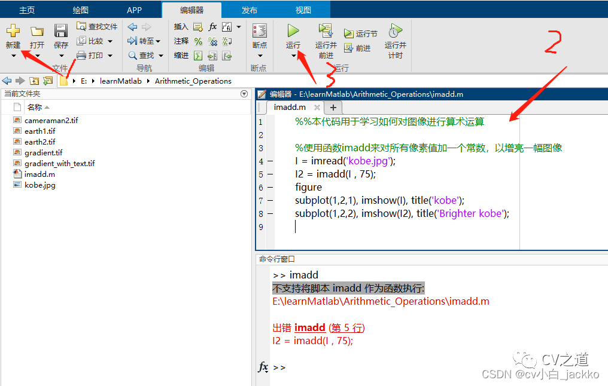Click the 保存 (Save) disk icon
This screenshot has width=608, height=386.
pos(60,30)
